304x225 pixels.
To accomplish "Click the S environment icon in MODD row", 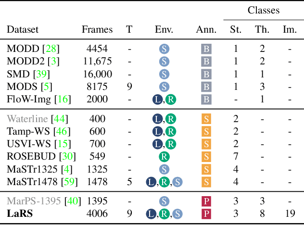I will click(164, 49).
